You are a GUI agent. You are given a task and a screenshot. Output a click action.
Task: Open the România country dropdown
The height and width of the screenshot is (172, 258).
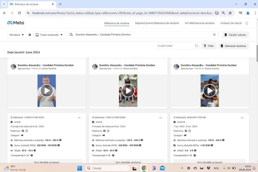tap(17, 35)
